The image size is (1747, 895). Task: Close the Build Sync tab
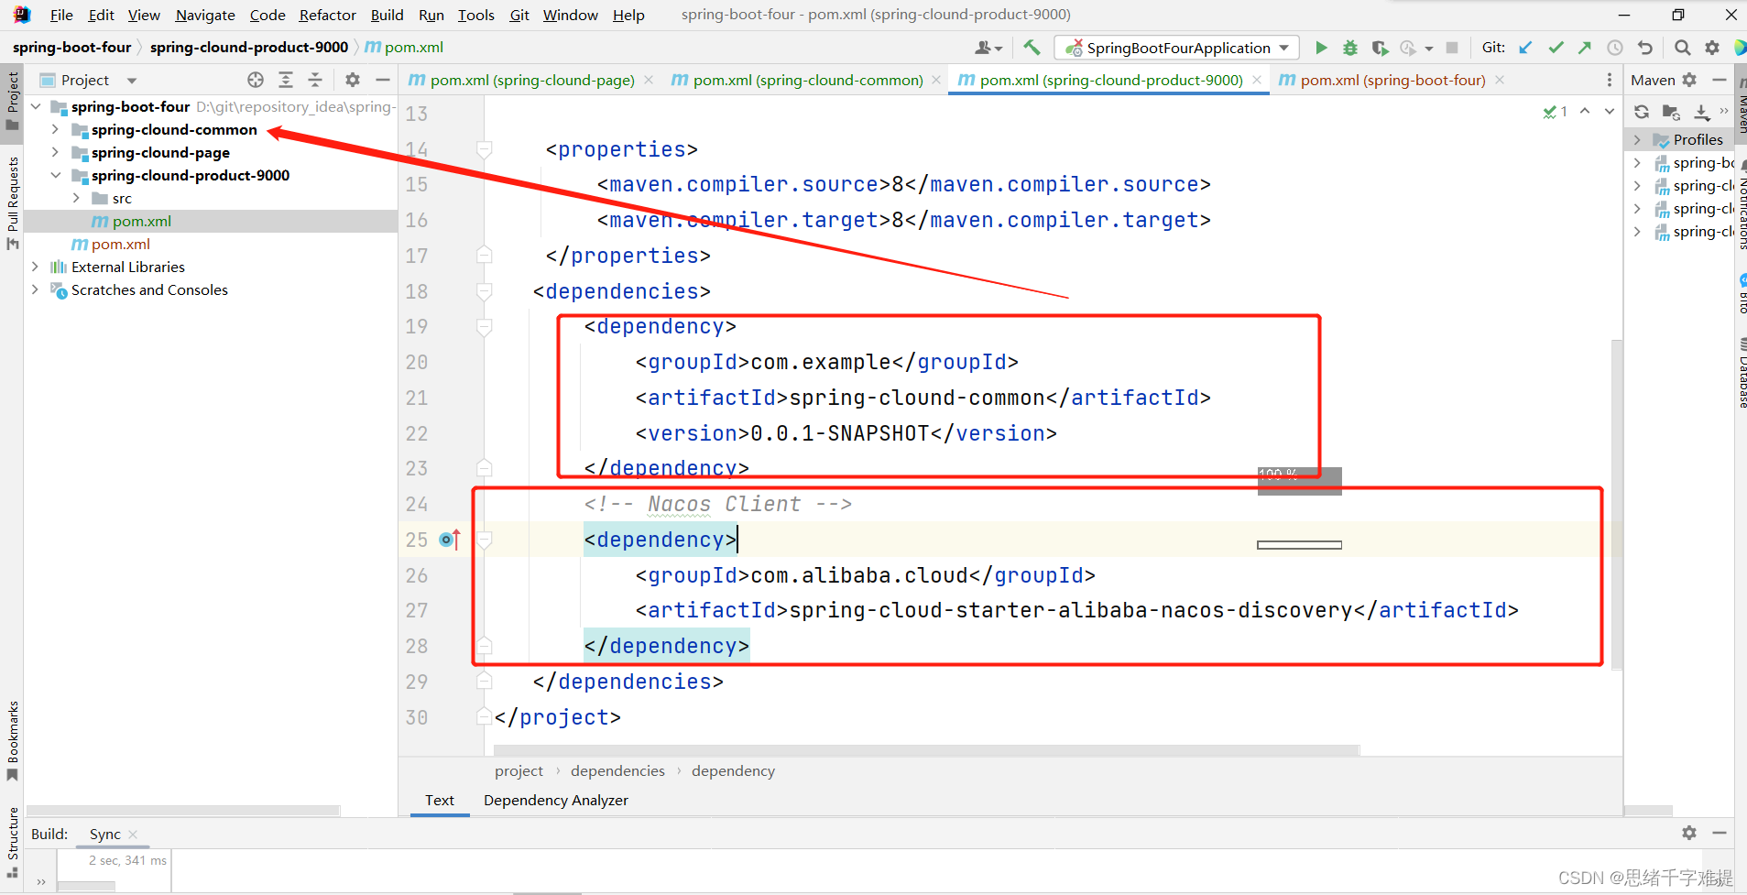click(x=133, y=834)
